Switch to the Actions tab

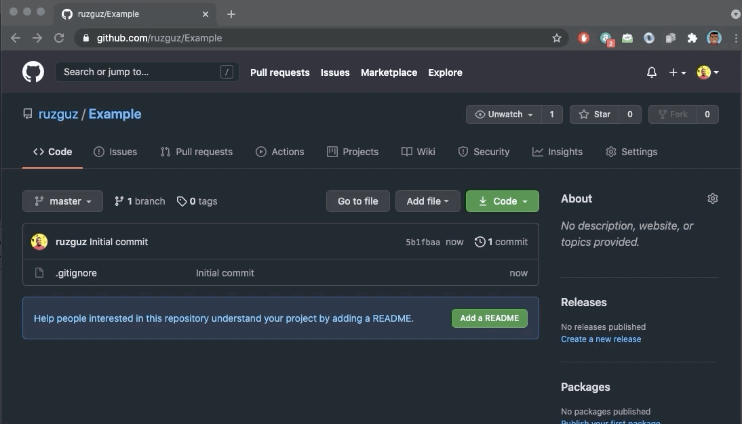click(x=280, y=152)
